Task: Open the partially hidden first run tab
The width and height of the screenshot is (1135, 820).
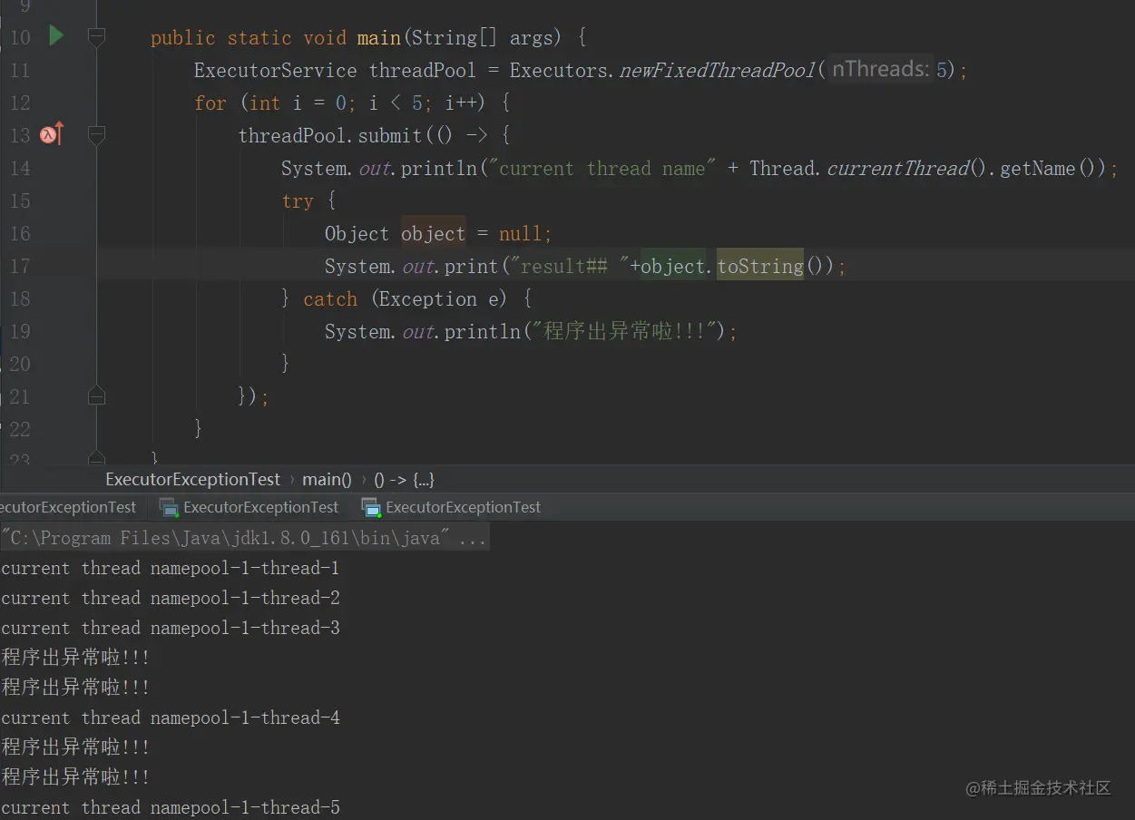Action: click(x=68, y=507)
